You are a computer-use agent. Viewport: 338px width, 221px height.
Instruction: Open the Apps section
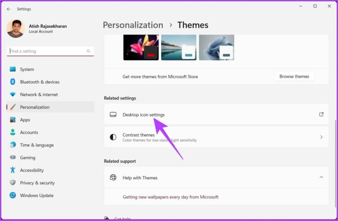[51, 120]
